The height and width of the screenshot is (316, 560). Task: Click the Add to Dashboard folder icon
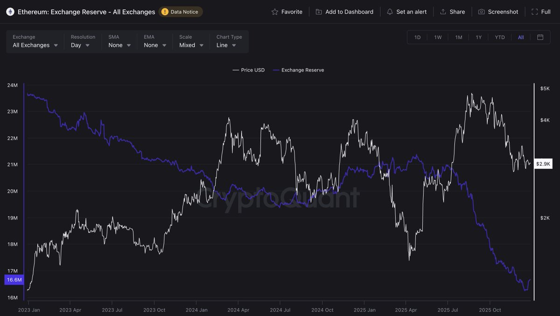(319, 12)
